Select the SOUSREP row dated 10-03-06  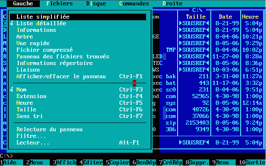pyautogui.click(x=207, y=70)
